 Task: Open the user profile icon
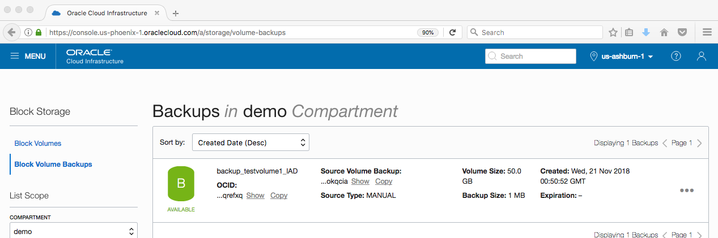point(702,57)
